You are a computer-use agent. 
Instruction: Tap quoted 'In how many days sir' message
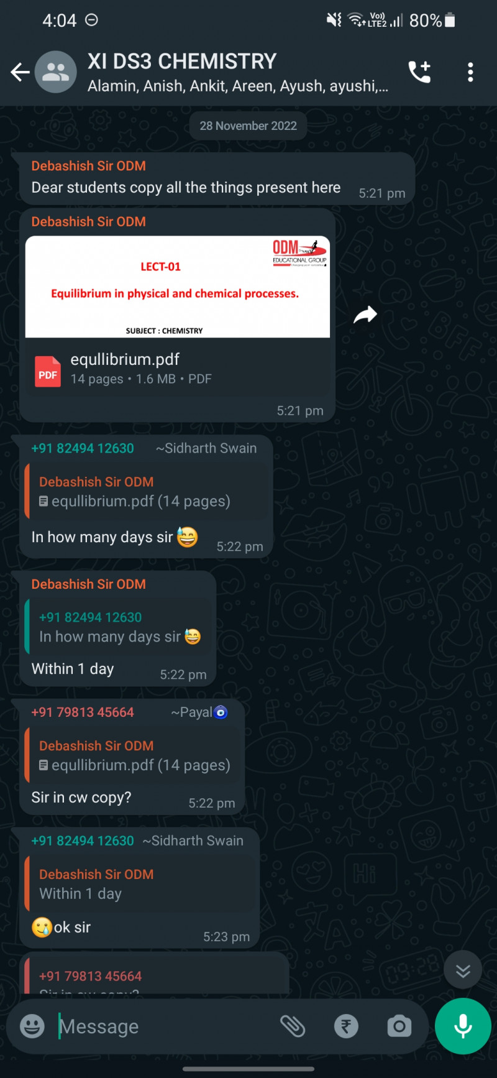click(119, 627)
